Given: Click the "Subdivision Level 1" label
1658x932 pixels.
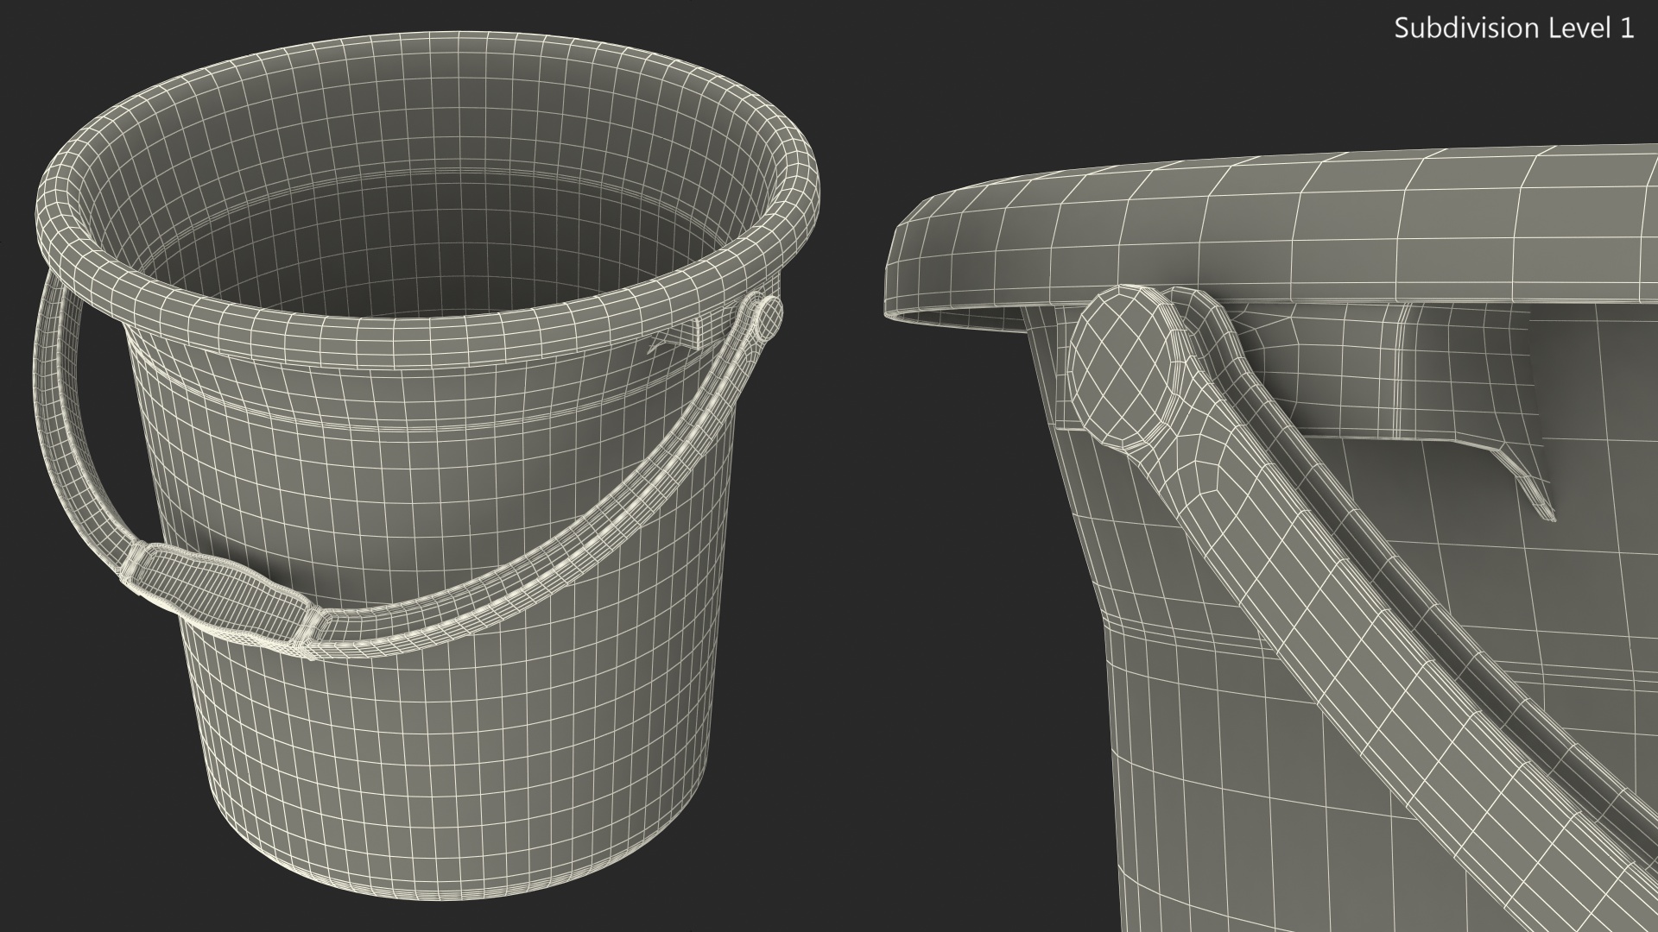Looking at the screenshot, I should (1514, 28).
